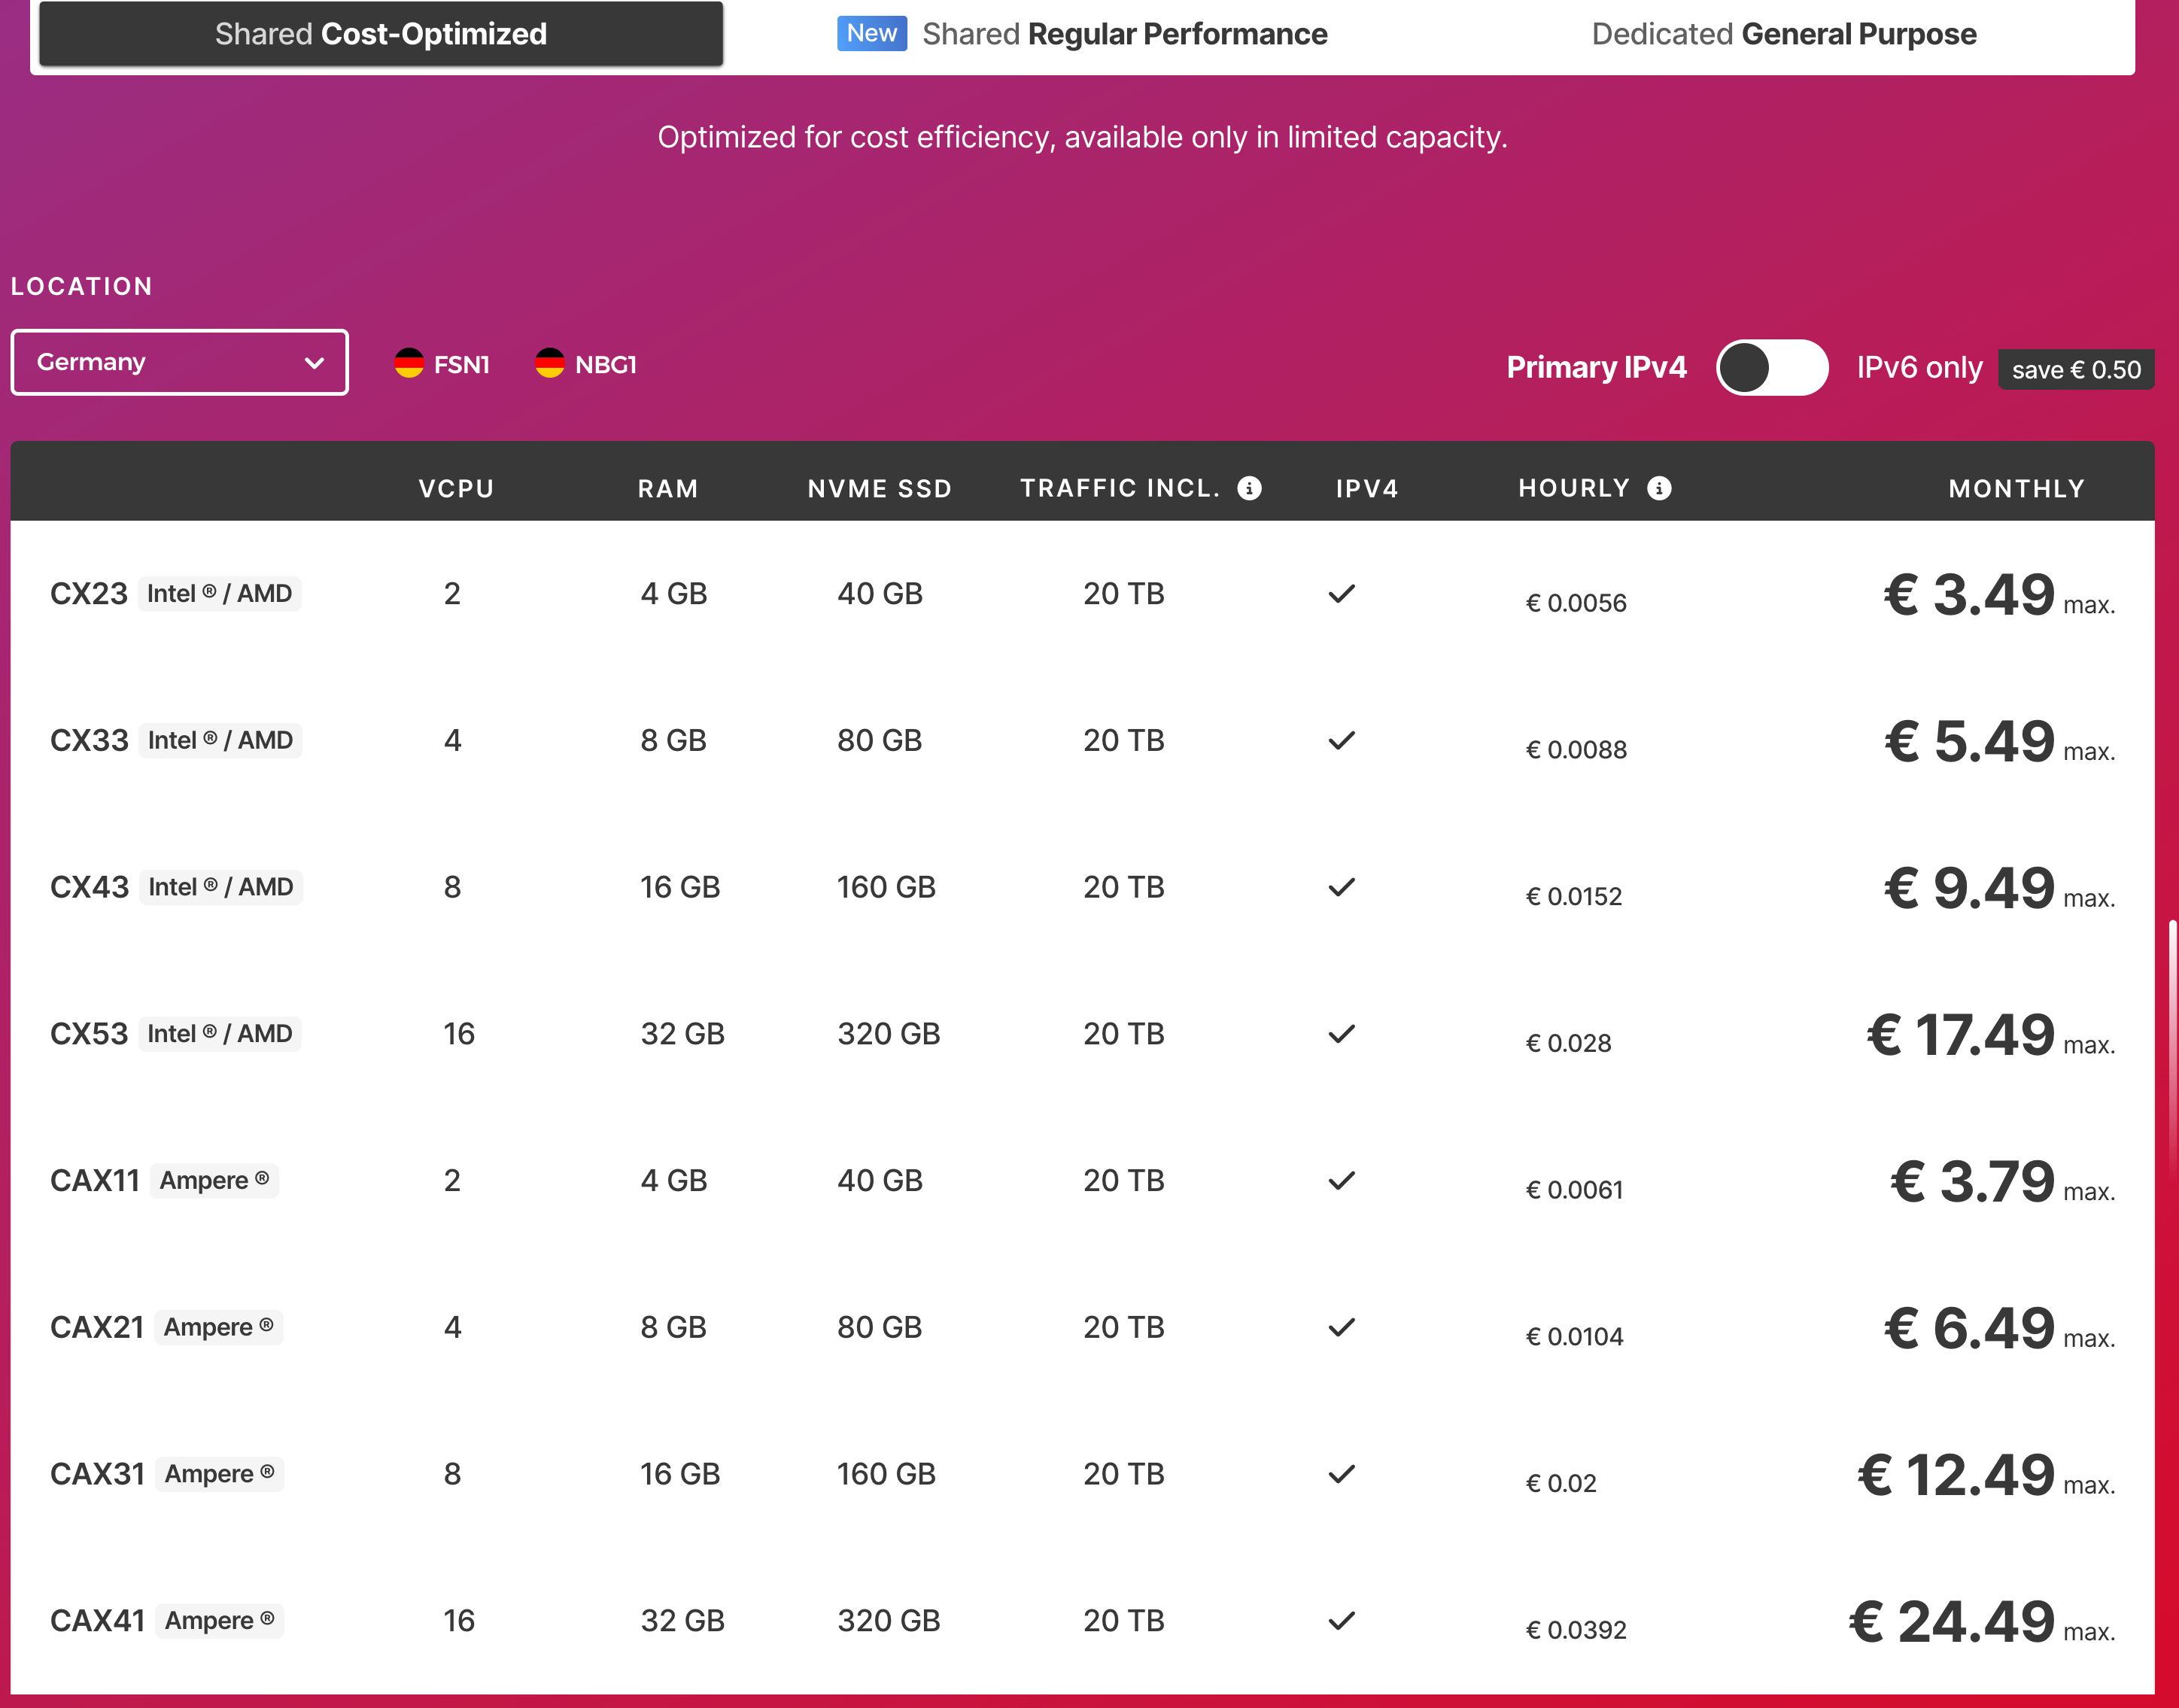This screenshot has height=1708, width=2179.
Task: Select the CX33 plan name
Action: pos(89,741)
